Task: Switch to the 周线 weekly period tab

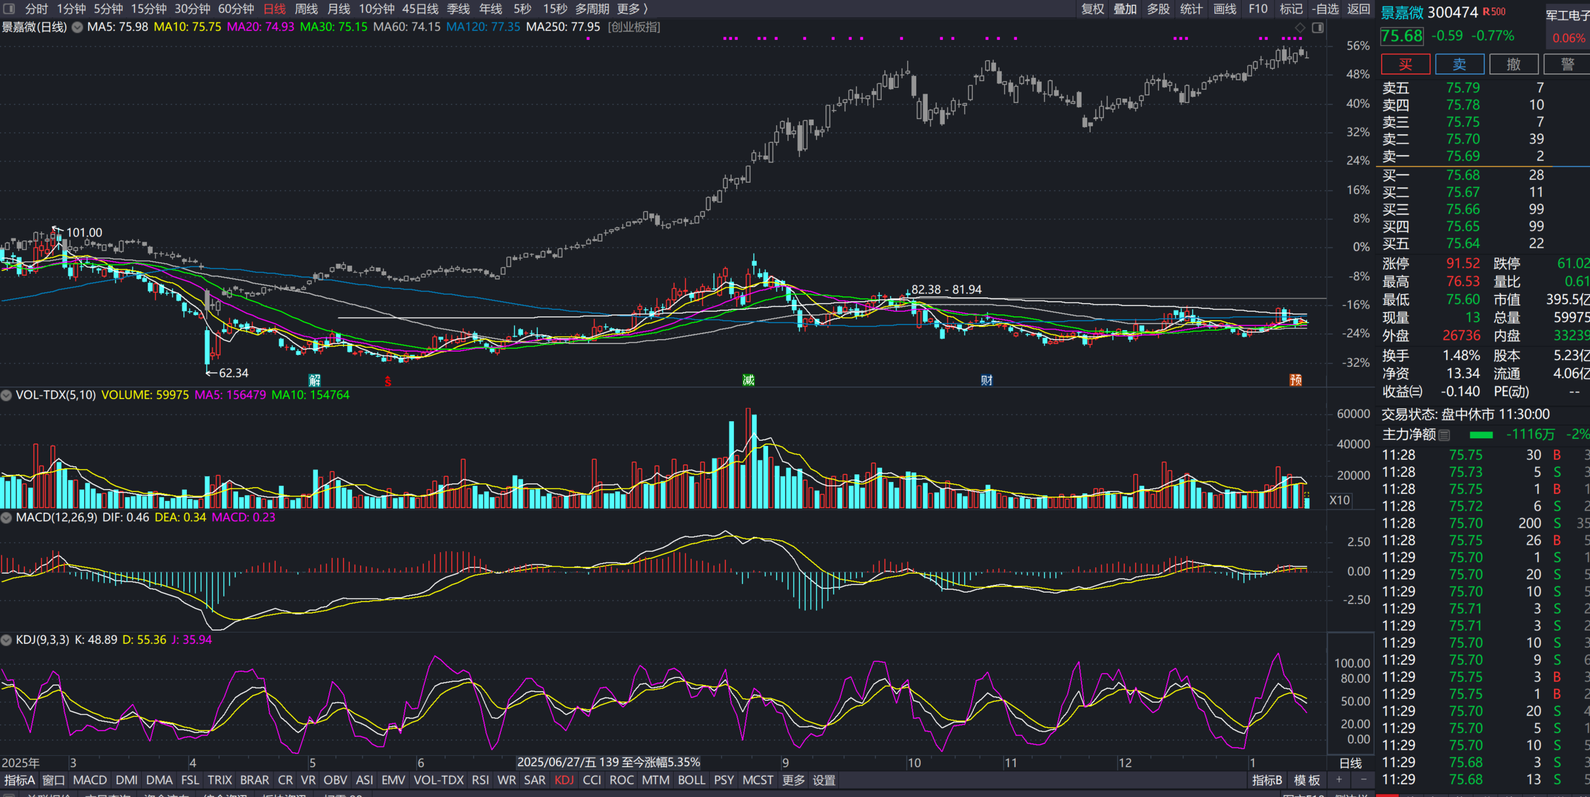Action: tap(306, 9)
